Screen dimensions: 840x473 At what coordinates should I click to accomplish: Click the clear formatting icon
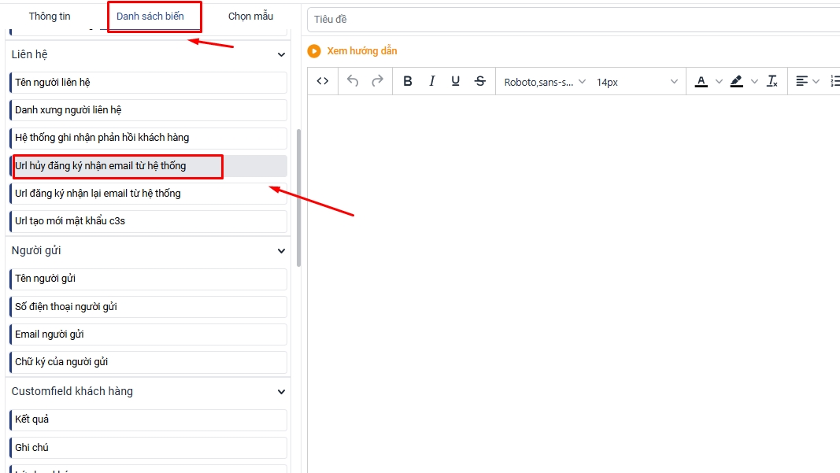point(772,81)
